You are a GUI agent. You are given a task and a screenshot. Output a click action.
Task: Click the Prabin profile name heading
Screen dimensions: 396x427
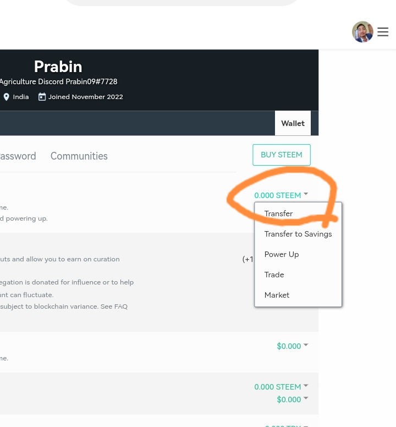tap(58, 67)
